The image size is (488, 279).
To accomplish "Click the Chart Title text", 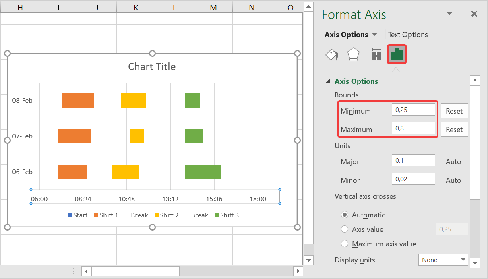I will point(152,66).
